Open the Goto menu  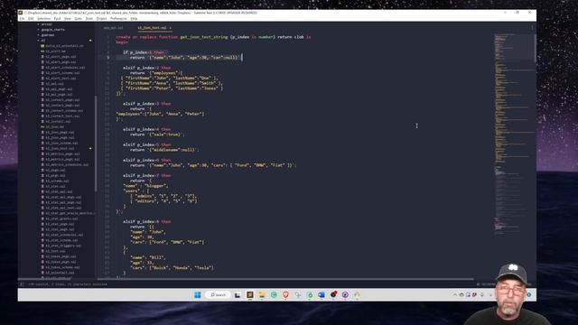point(79,18)
